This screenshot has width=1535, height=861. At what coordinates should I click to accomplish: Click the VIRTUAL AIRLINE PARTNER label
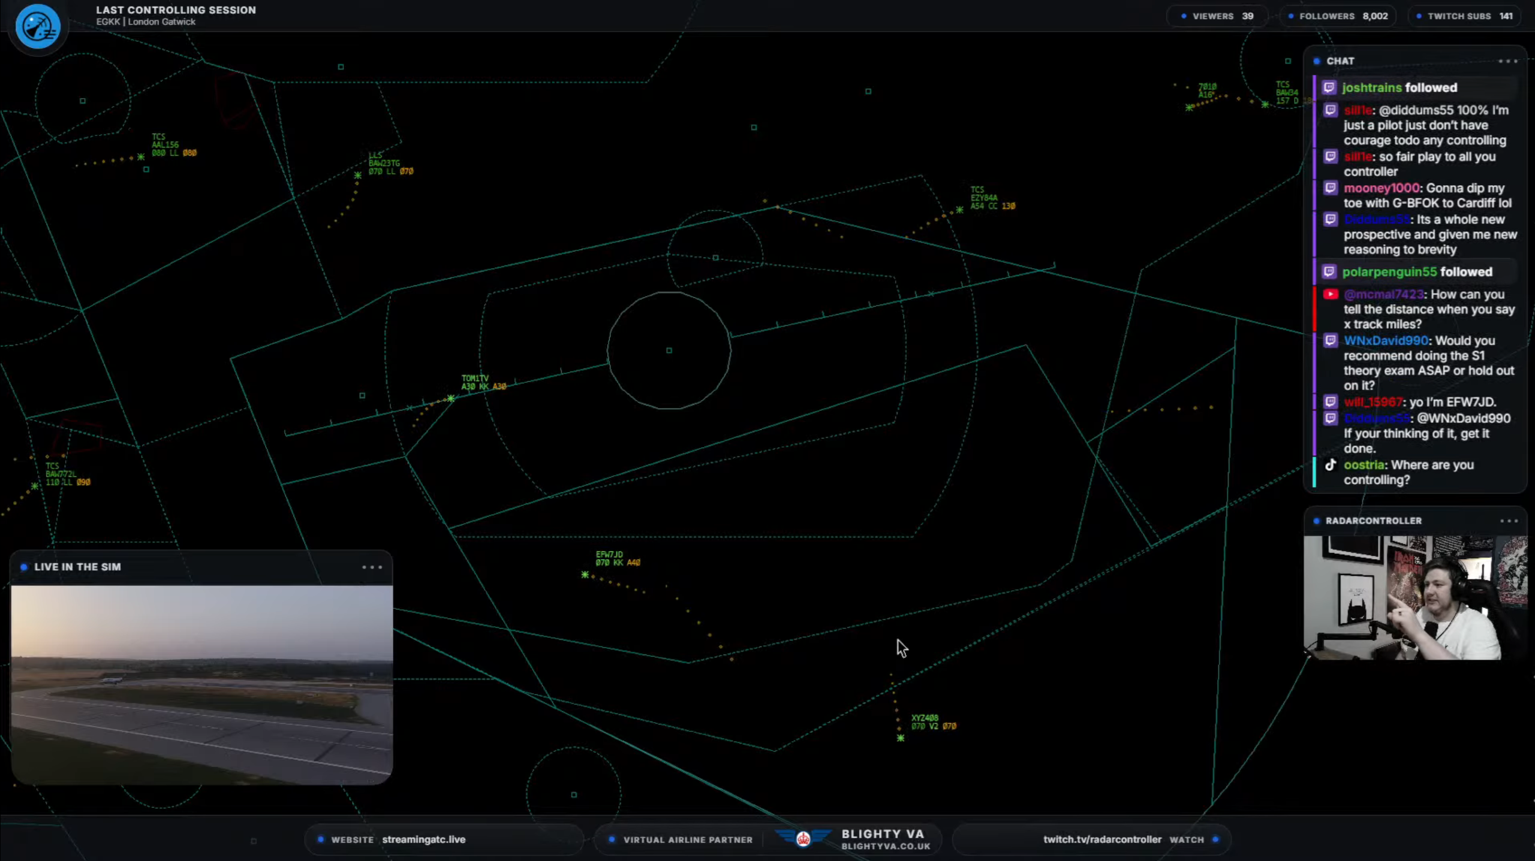(688, 839)
